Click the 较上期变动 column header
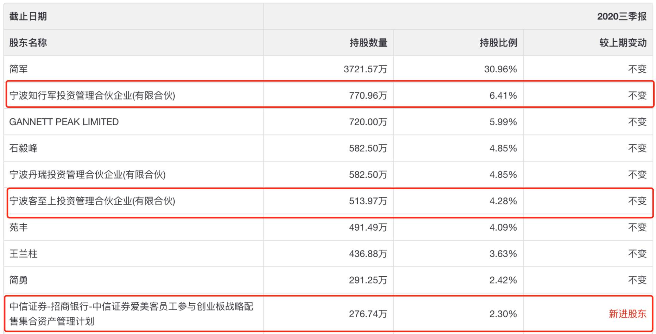The width and height of the screenshot is (656, 334). tap(623, 43)
